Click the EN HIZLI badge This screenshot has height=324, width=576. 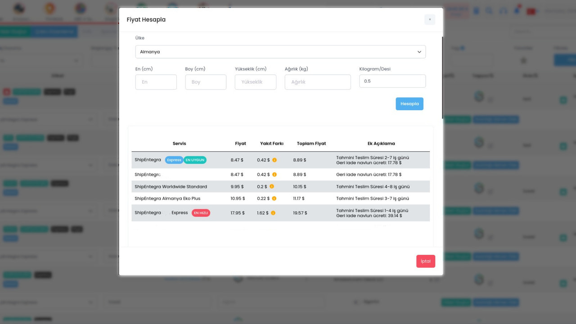pyautogui.click(x=201, y=213)
